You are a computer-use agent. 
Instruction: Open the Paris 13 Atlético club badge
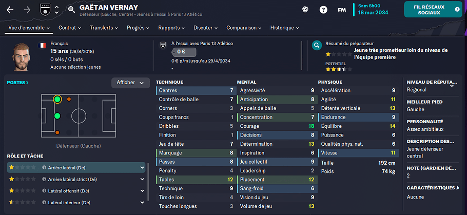tap(44, 10)
